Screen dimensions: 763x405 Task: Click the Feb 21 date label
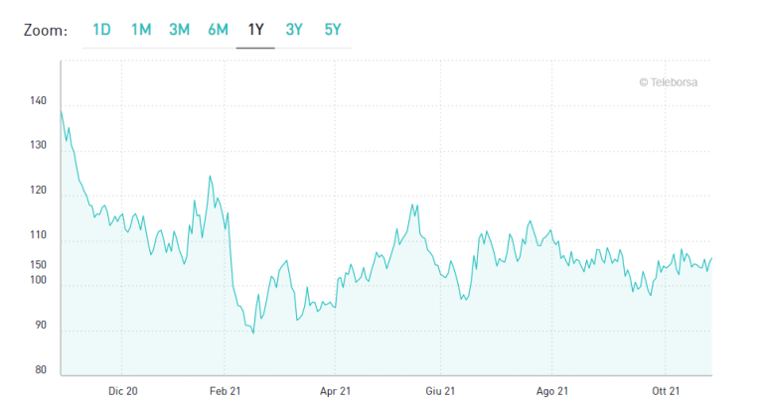[227, 391]
